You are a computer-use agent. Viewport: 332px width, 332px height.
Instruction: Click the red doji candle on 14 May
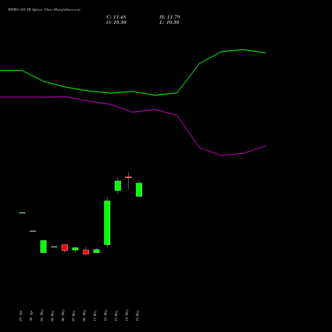coord(128,177)
